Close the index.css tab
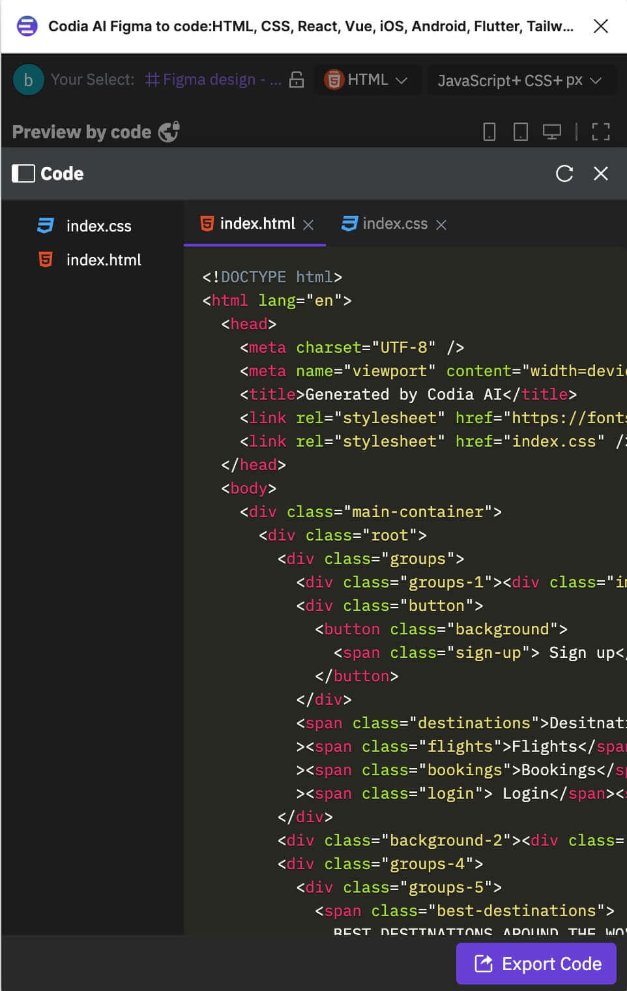Image resolution: width=627 pixels, height=991 pixels. click(x=442, y=224)
